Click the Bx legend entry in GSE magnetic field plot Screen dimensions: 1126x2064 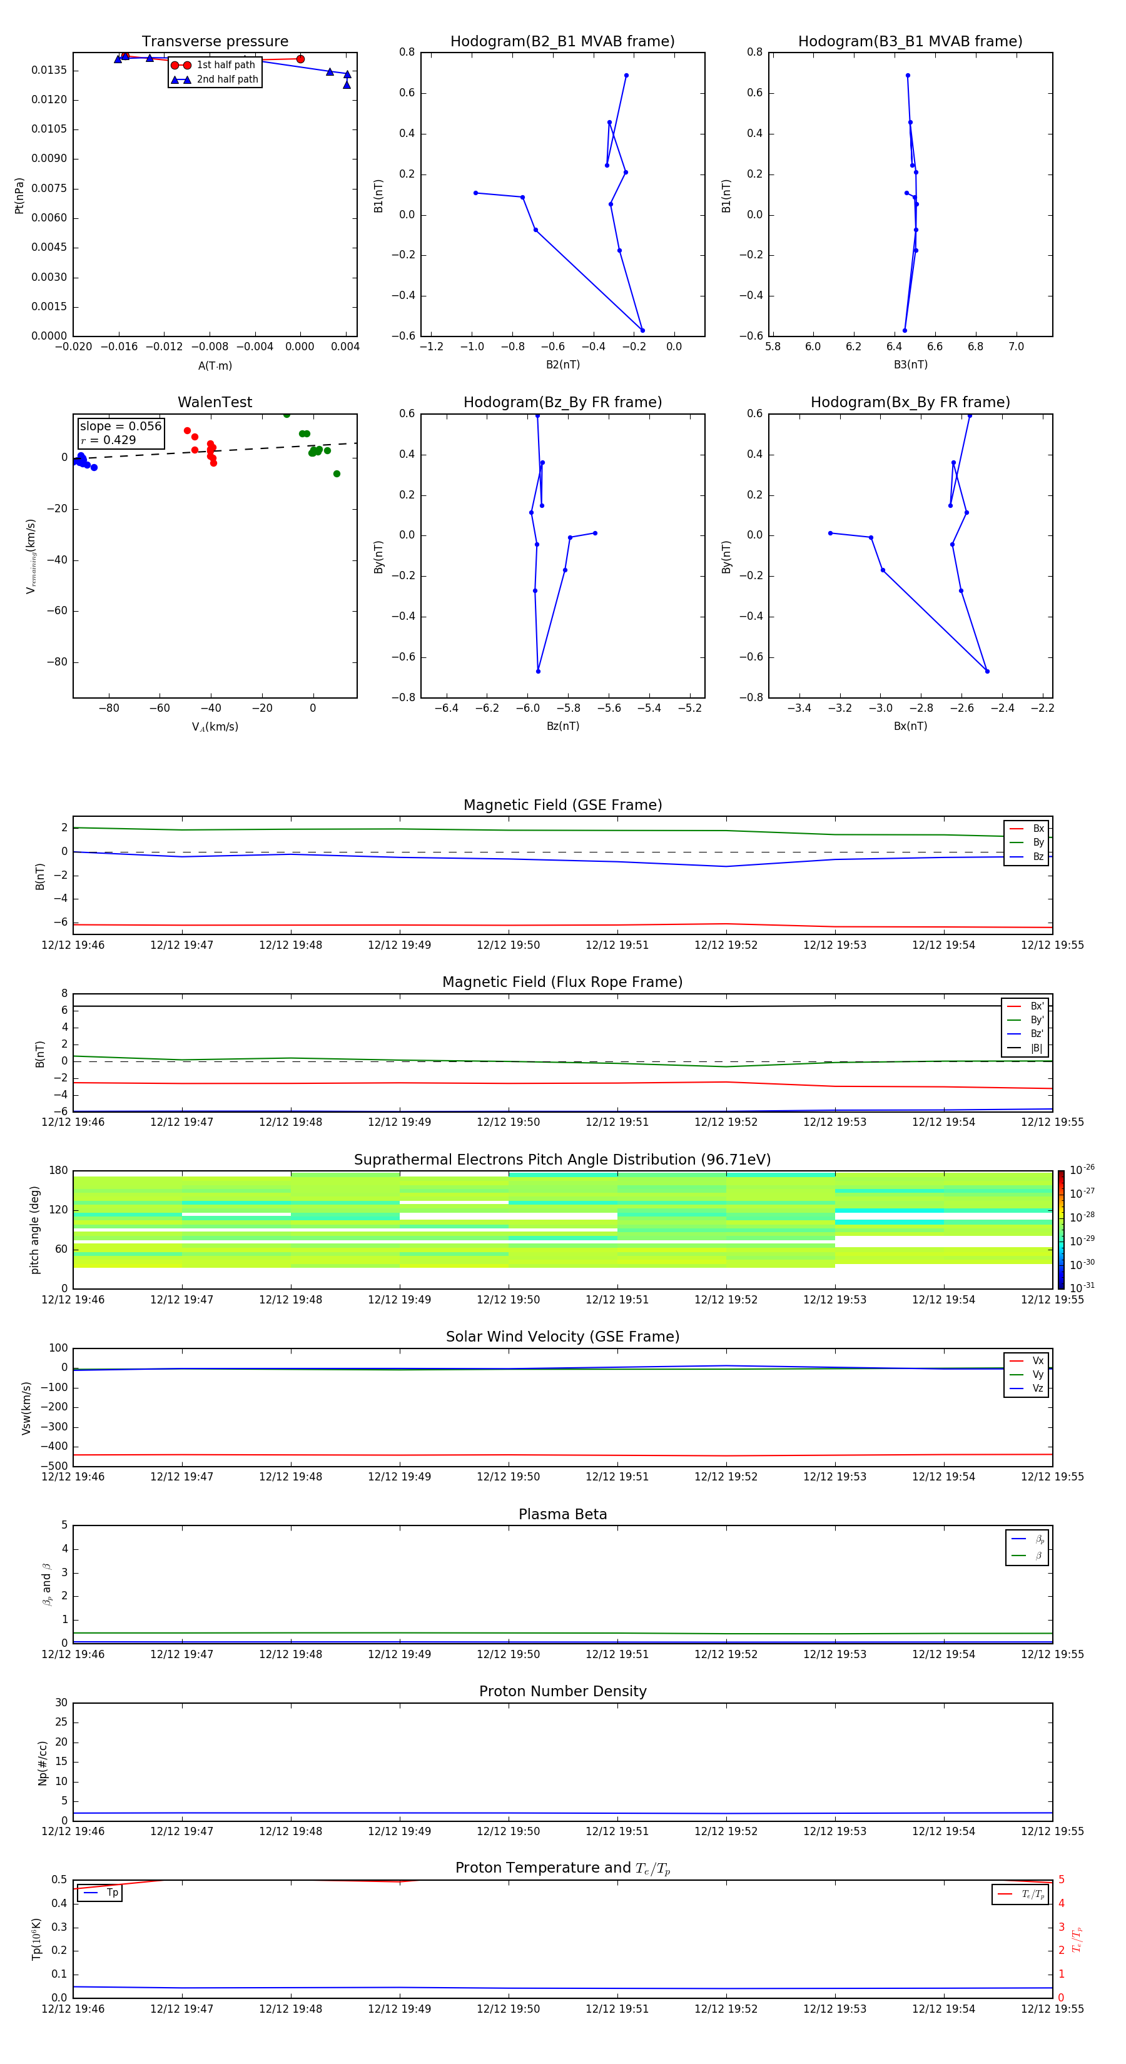[x=1027, y=829]
